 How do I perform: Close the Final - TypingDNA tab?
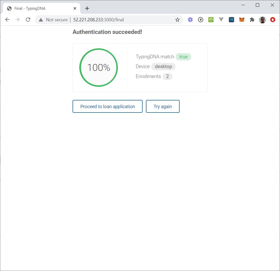point(75,8)
